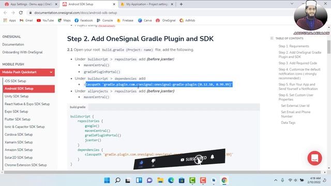The height and width of the screenshot is (186, 331).
Task: Collapse the Mobile Push Quickstart section
Action: pos(51,72)
